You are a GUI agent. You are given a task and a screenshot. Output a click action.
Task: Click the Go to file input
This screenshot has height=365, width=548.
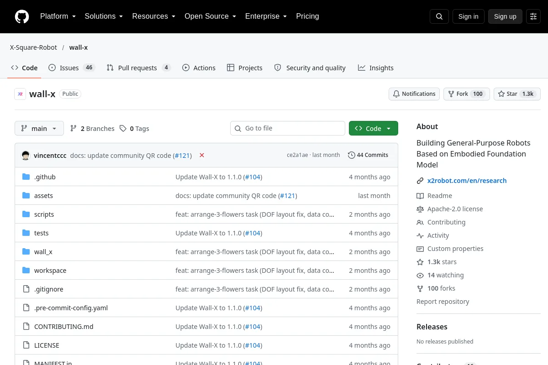click(288, 128)
